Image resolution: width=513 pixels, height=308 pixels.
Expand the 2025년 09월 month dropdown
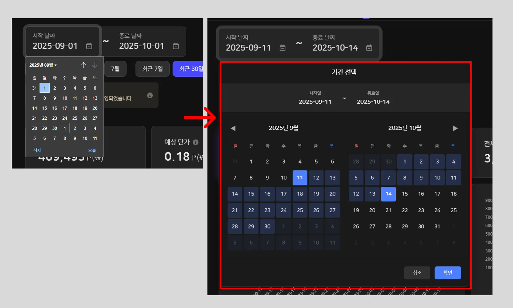click(43, 65)
